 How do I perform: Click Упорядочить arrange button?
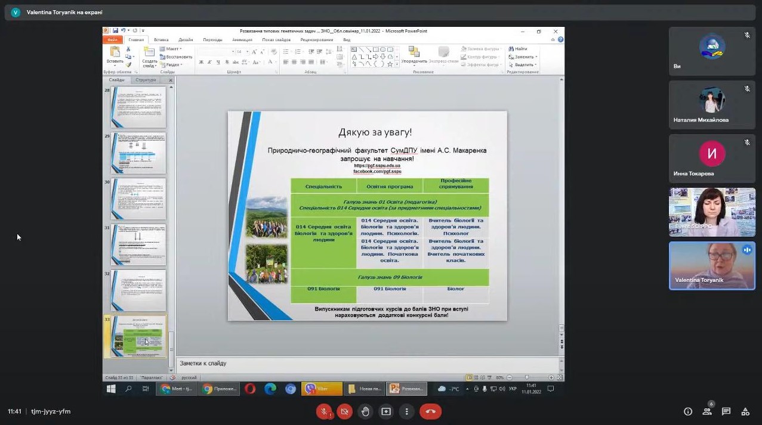click(x=414, y=55)
